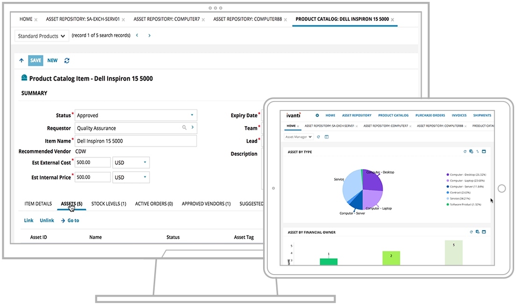The width and height of the screenshot is (516, 305).
Task: Open currency dropdown for Est External Cost
Action: click(131, 162)
